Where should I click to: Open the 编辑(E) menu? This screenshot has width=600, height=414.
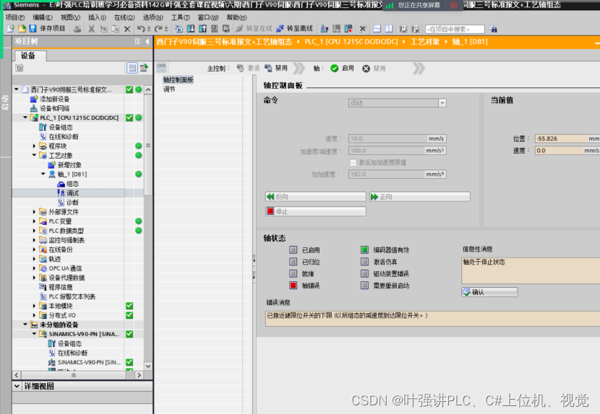43,17
